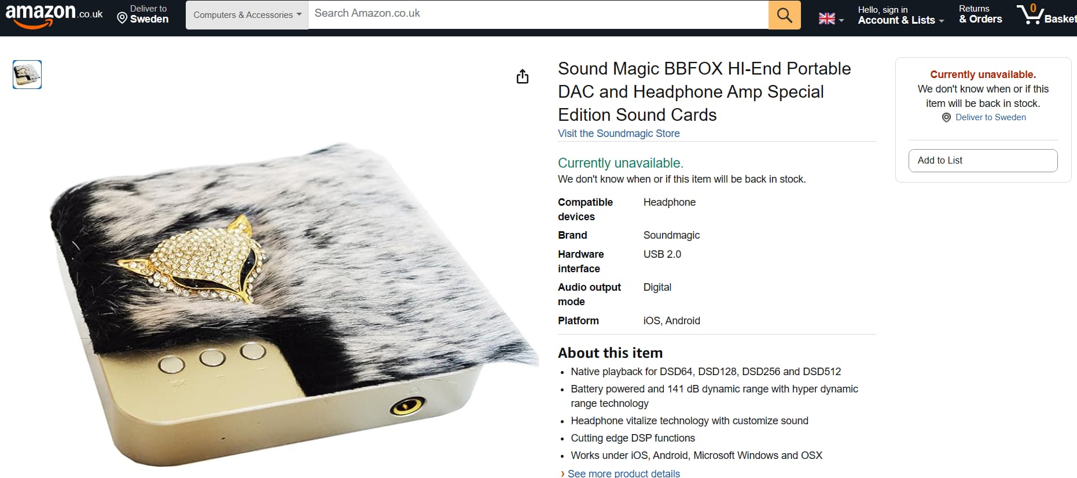1077x478 pixels.
Task: Focus the Search Amazon.co.uk input field
Action: pyautogui.click(x=538, y=14)
